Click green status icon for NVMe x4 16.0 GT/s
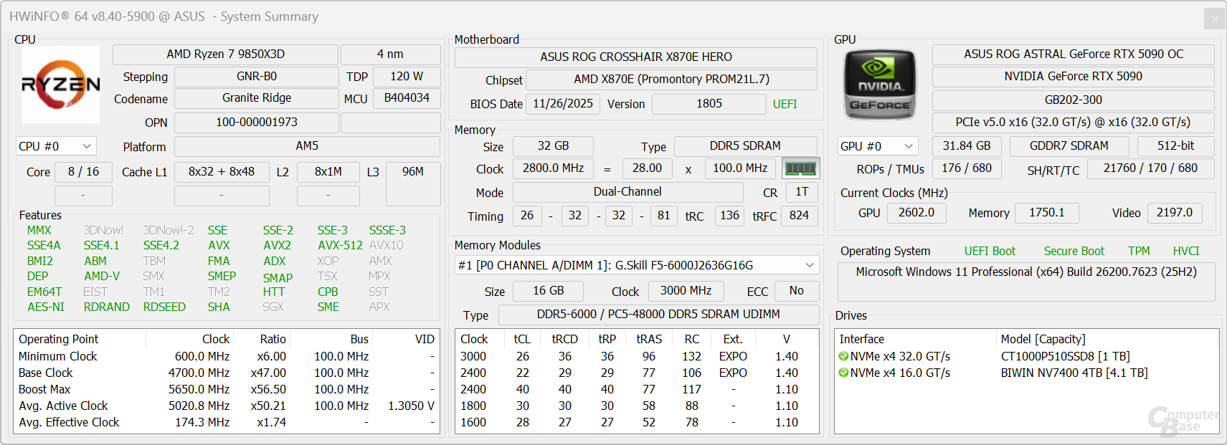 (x=843, y=373)
